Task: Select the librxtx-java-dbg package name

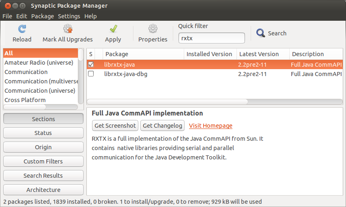Action: point(126,74)
